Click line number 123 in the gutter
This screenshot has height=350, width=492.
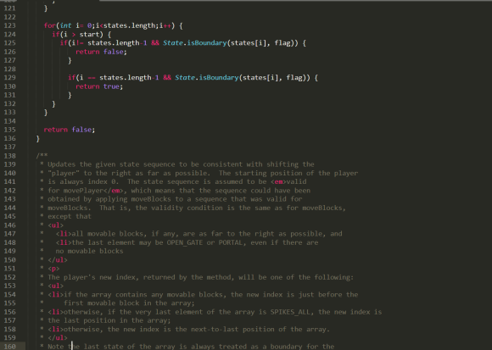tap(9, 25)
